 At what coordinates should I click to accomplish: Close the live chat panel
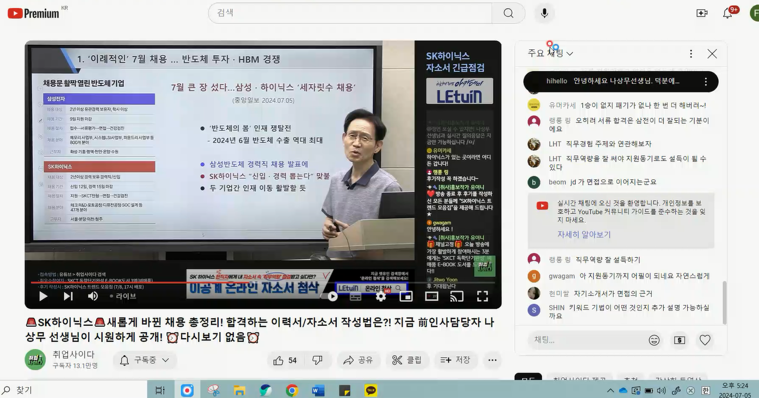point(712,53)
